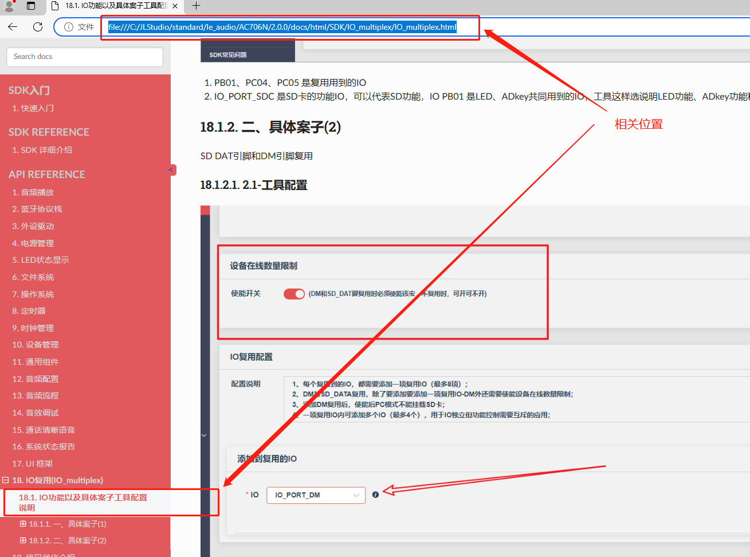Open 1. 快速入门 in sidebar
The image size is (750, 557).
(x=33, y=108)
